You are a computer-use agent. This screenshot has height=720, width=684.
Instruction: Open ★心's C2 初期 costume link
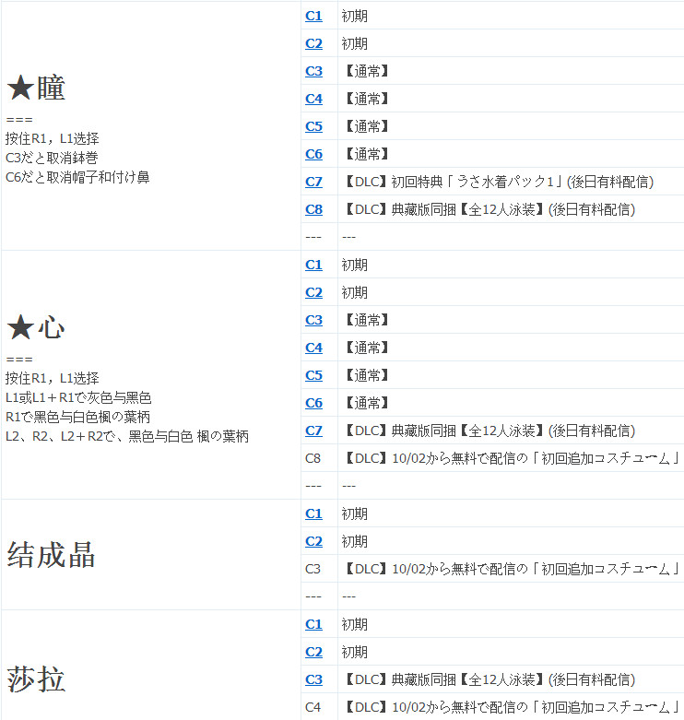point(313,292)
